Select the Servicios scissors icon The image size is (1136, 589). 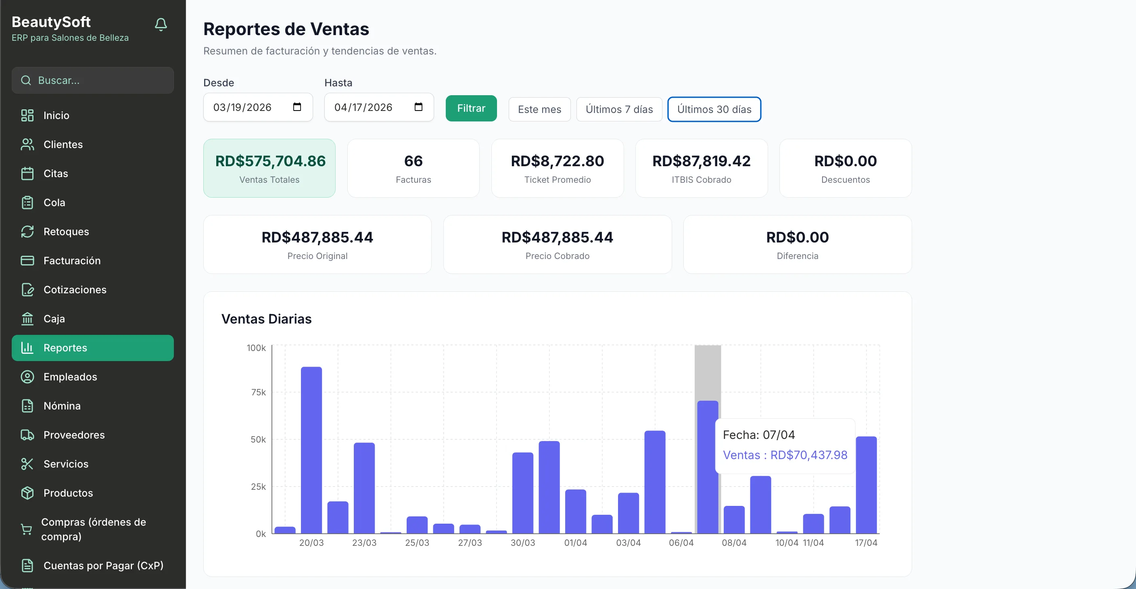(27, 464)
